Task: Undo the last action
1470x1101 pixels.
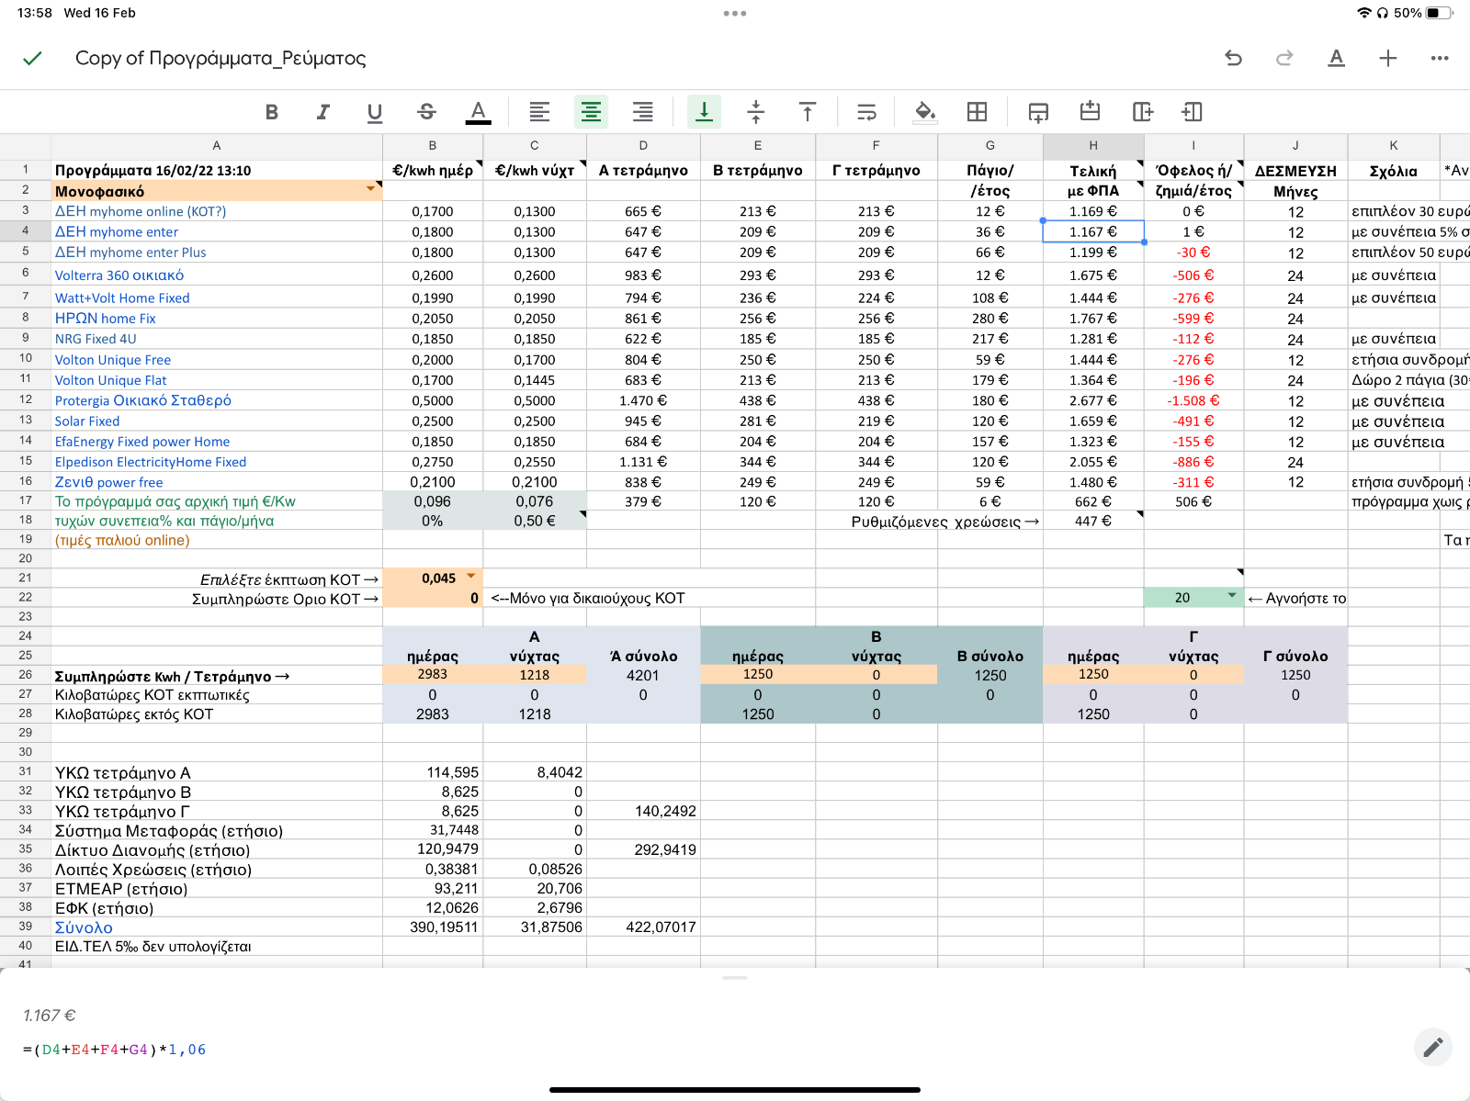Action: 1233,58
